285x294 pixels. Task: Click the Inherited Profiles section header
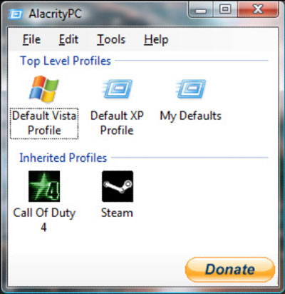tap(63, 158)
